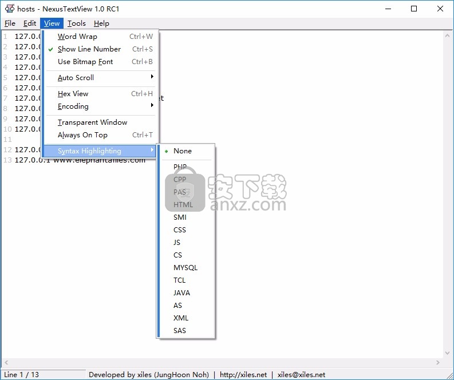Image resolution: width=454 pixels, height=380 pixels.
Task: Select MYSQL syntax highlighting
Action: click(x=187, y=268)
